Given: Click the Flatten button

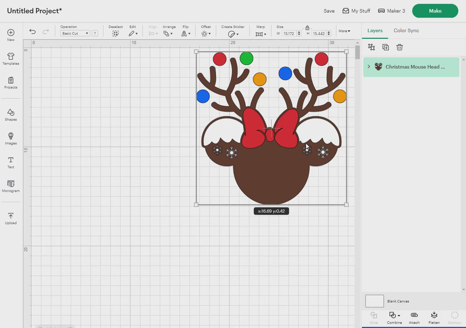Looking at the screenshot, I should [434, 318].
